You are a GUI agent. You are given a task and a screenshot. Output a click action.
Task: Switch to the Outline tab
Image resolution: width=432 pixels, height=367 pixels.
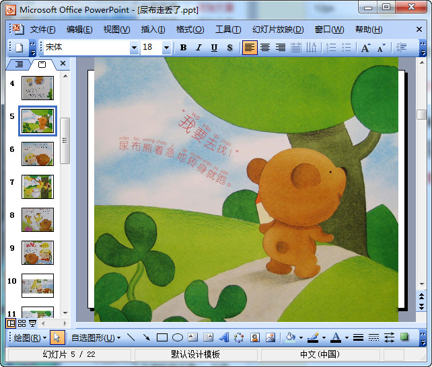click(19, 65)
